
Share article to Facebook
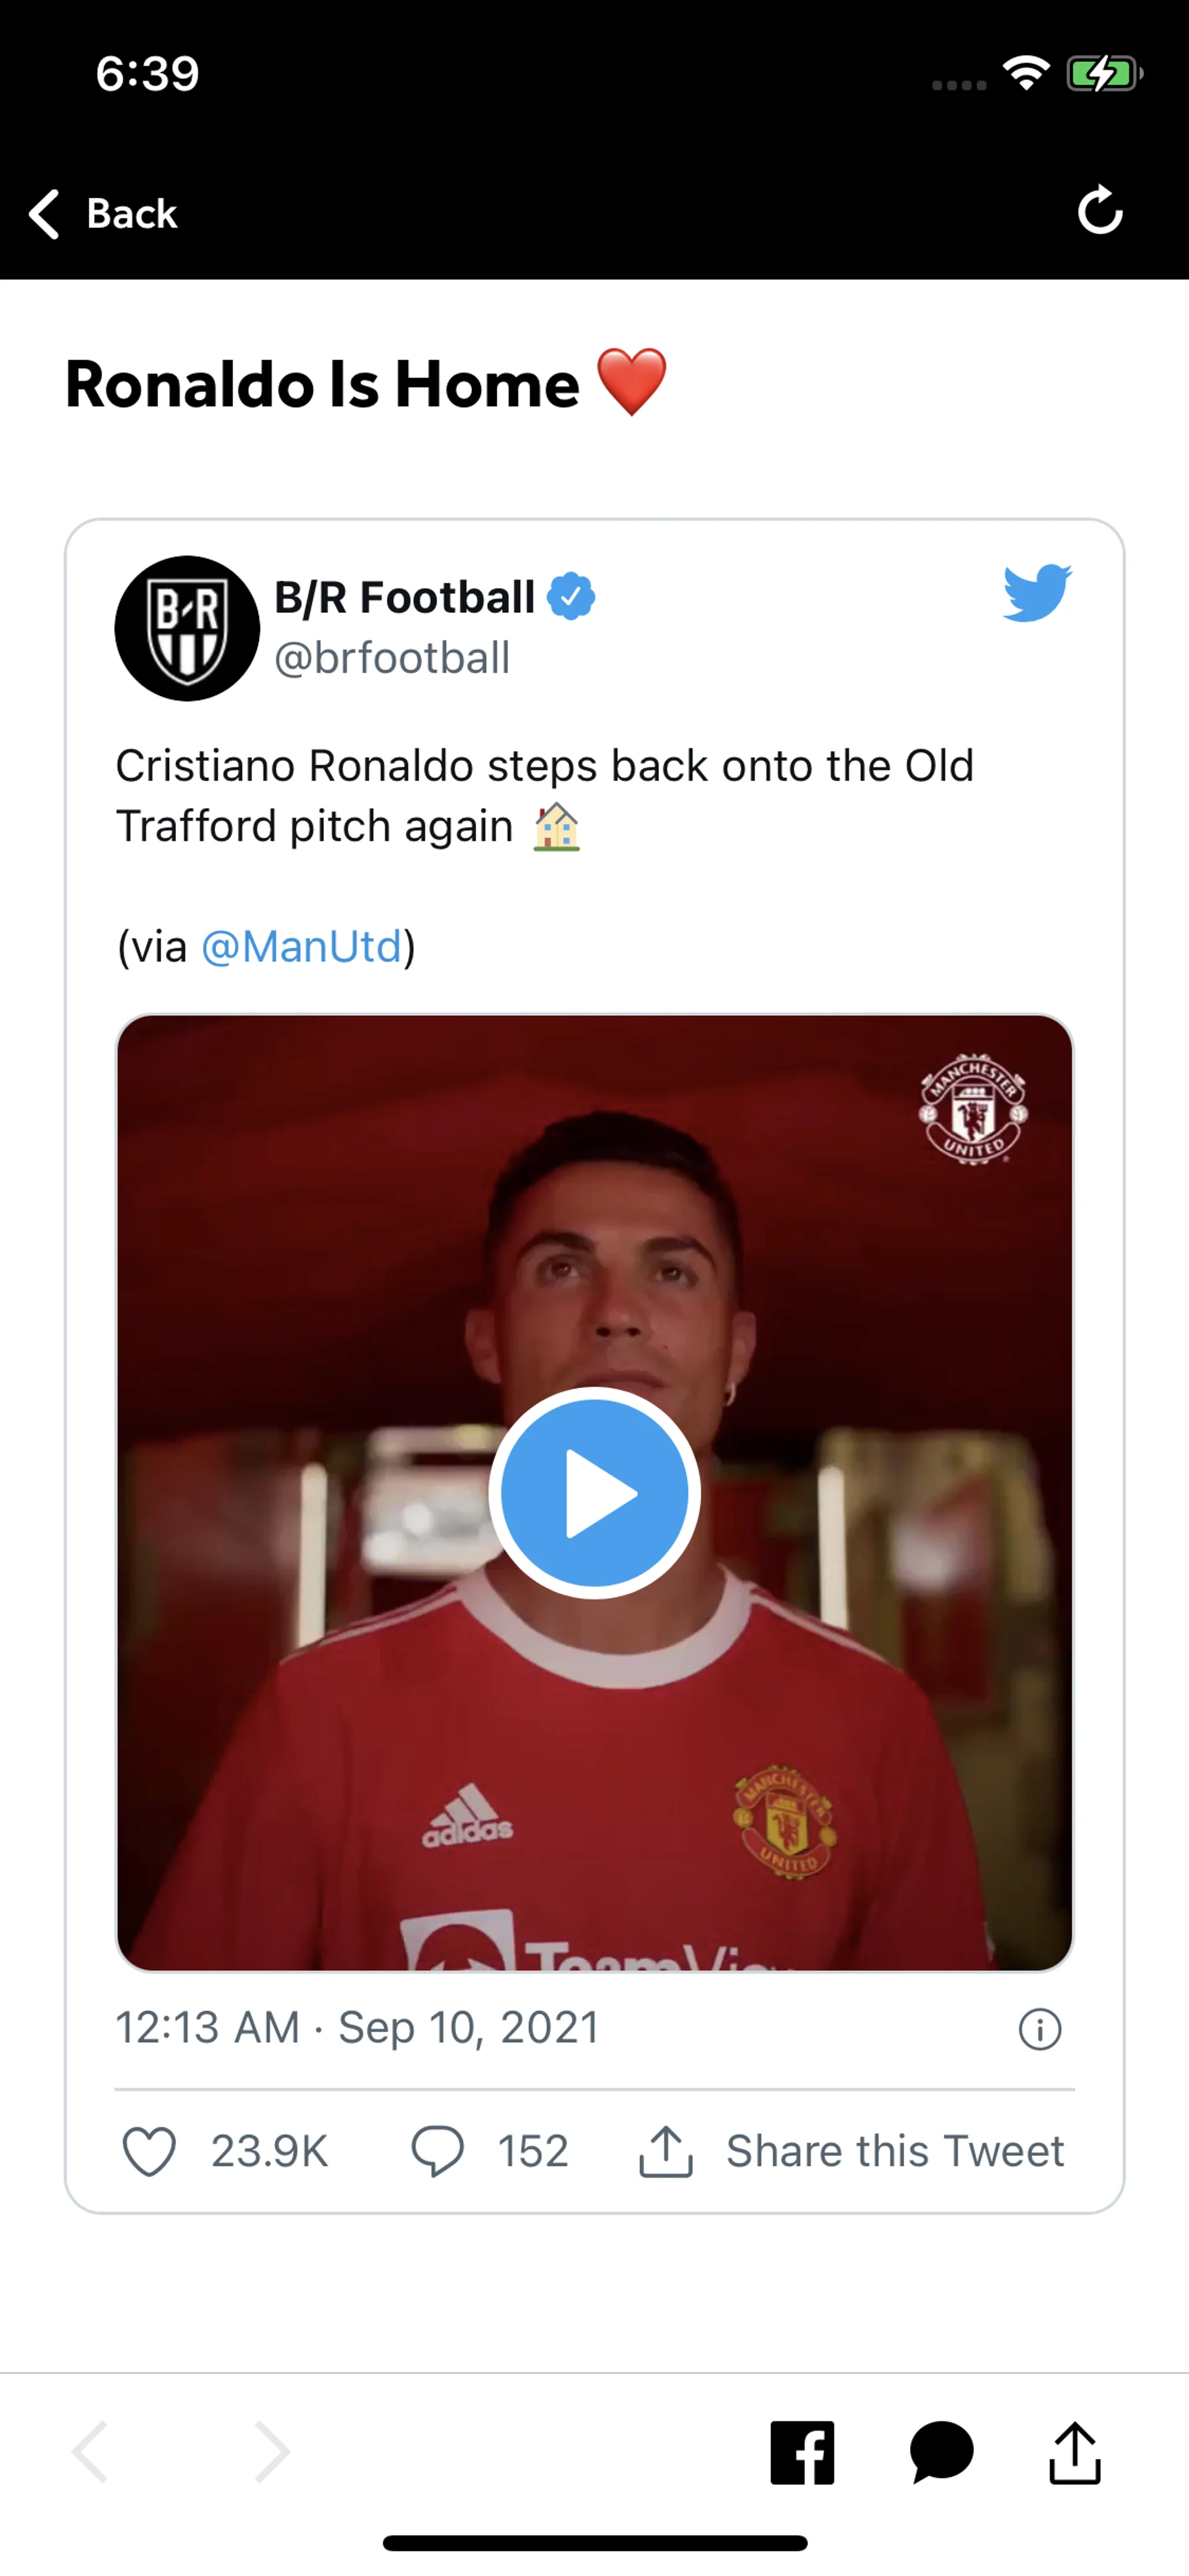[801, 2452]
